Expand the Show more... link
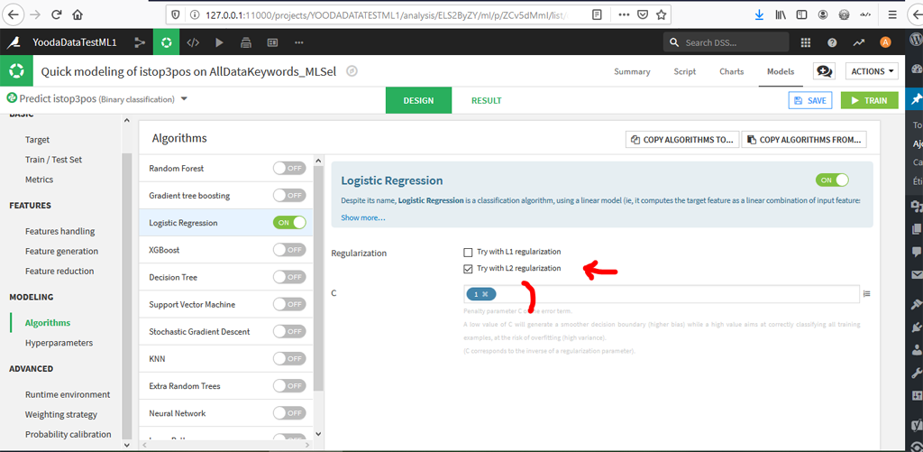Viewport: 923px width, 452px height. [363, 217]
